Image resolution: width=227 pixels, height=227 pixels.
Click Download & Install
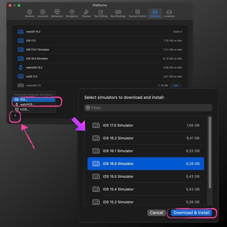[x=191, y=213]
